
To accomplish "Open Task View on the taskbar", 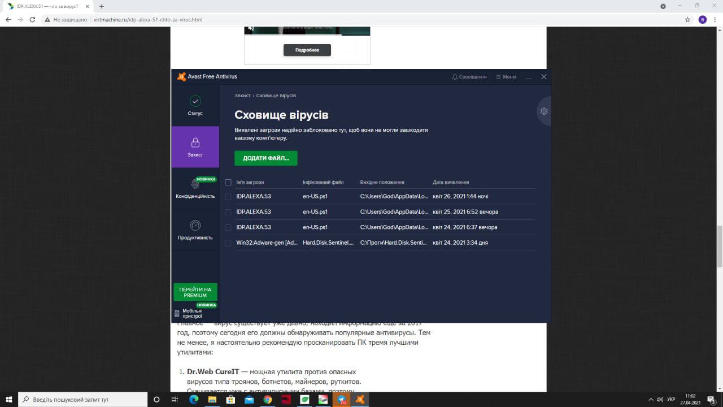I will click(175, 400).
